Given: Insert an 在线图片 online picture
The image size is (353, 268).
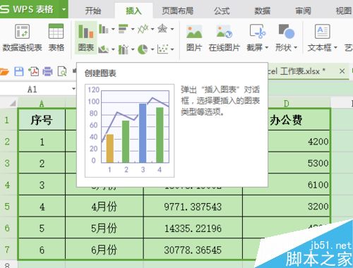Looking at the screenshot, I should 224,38.
